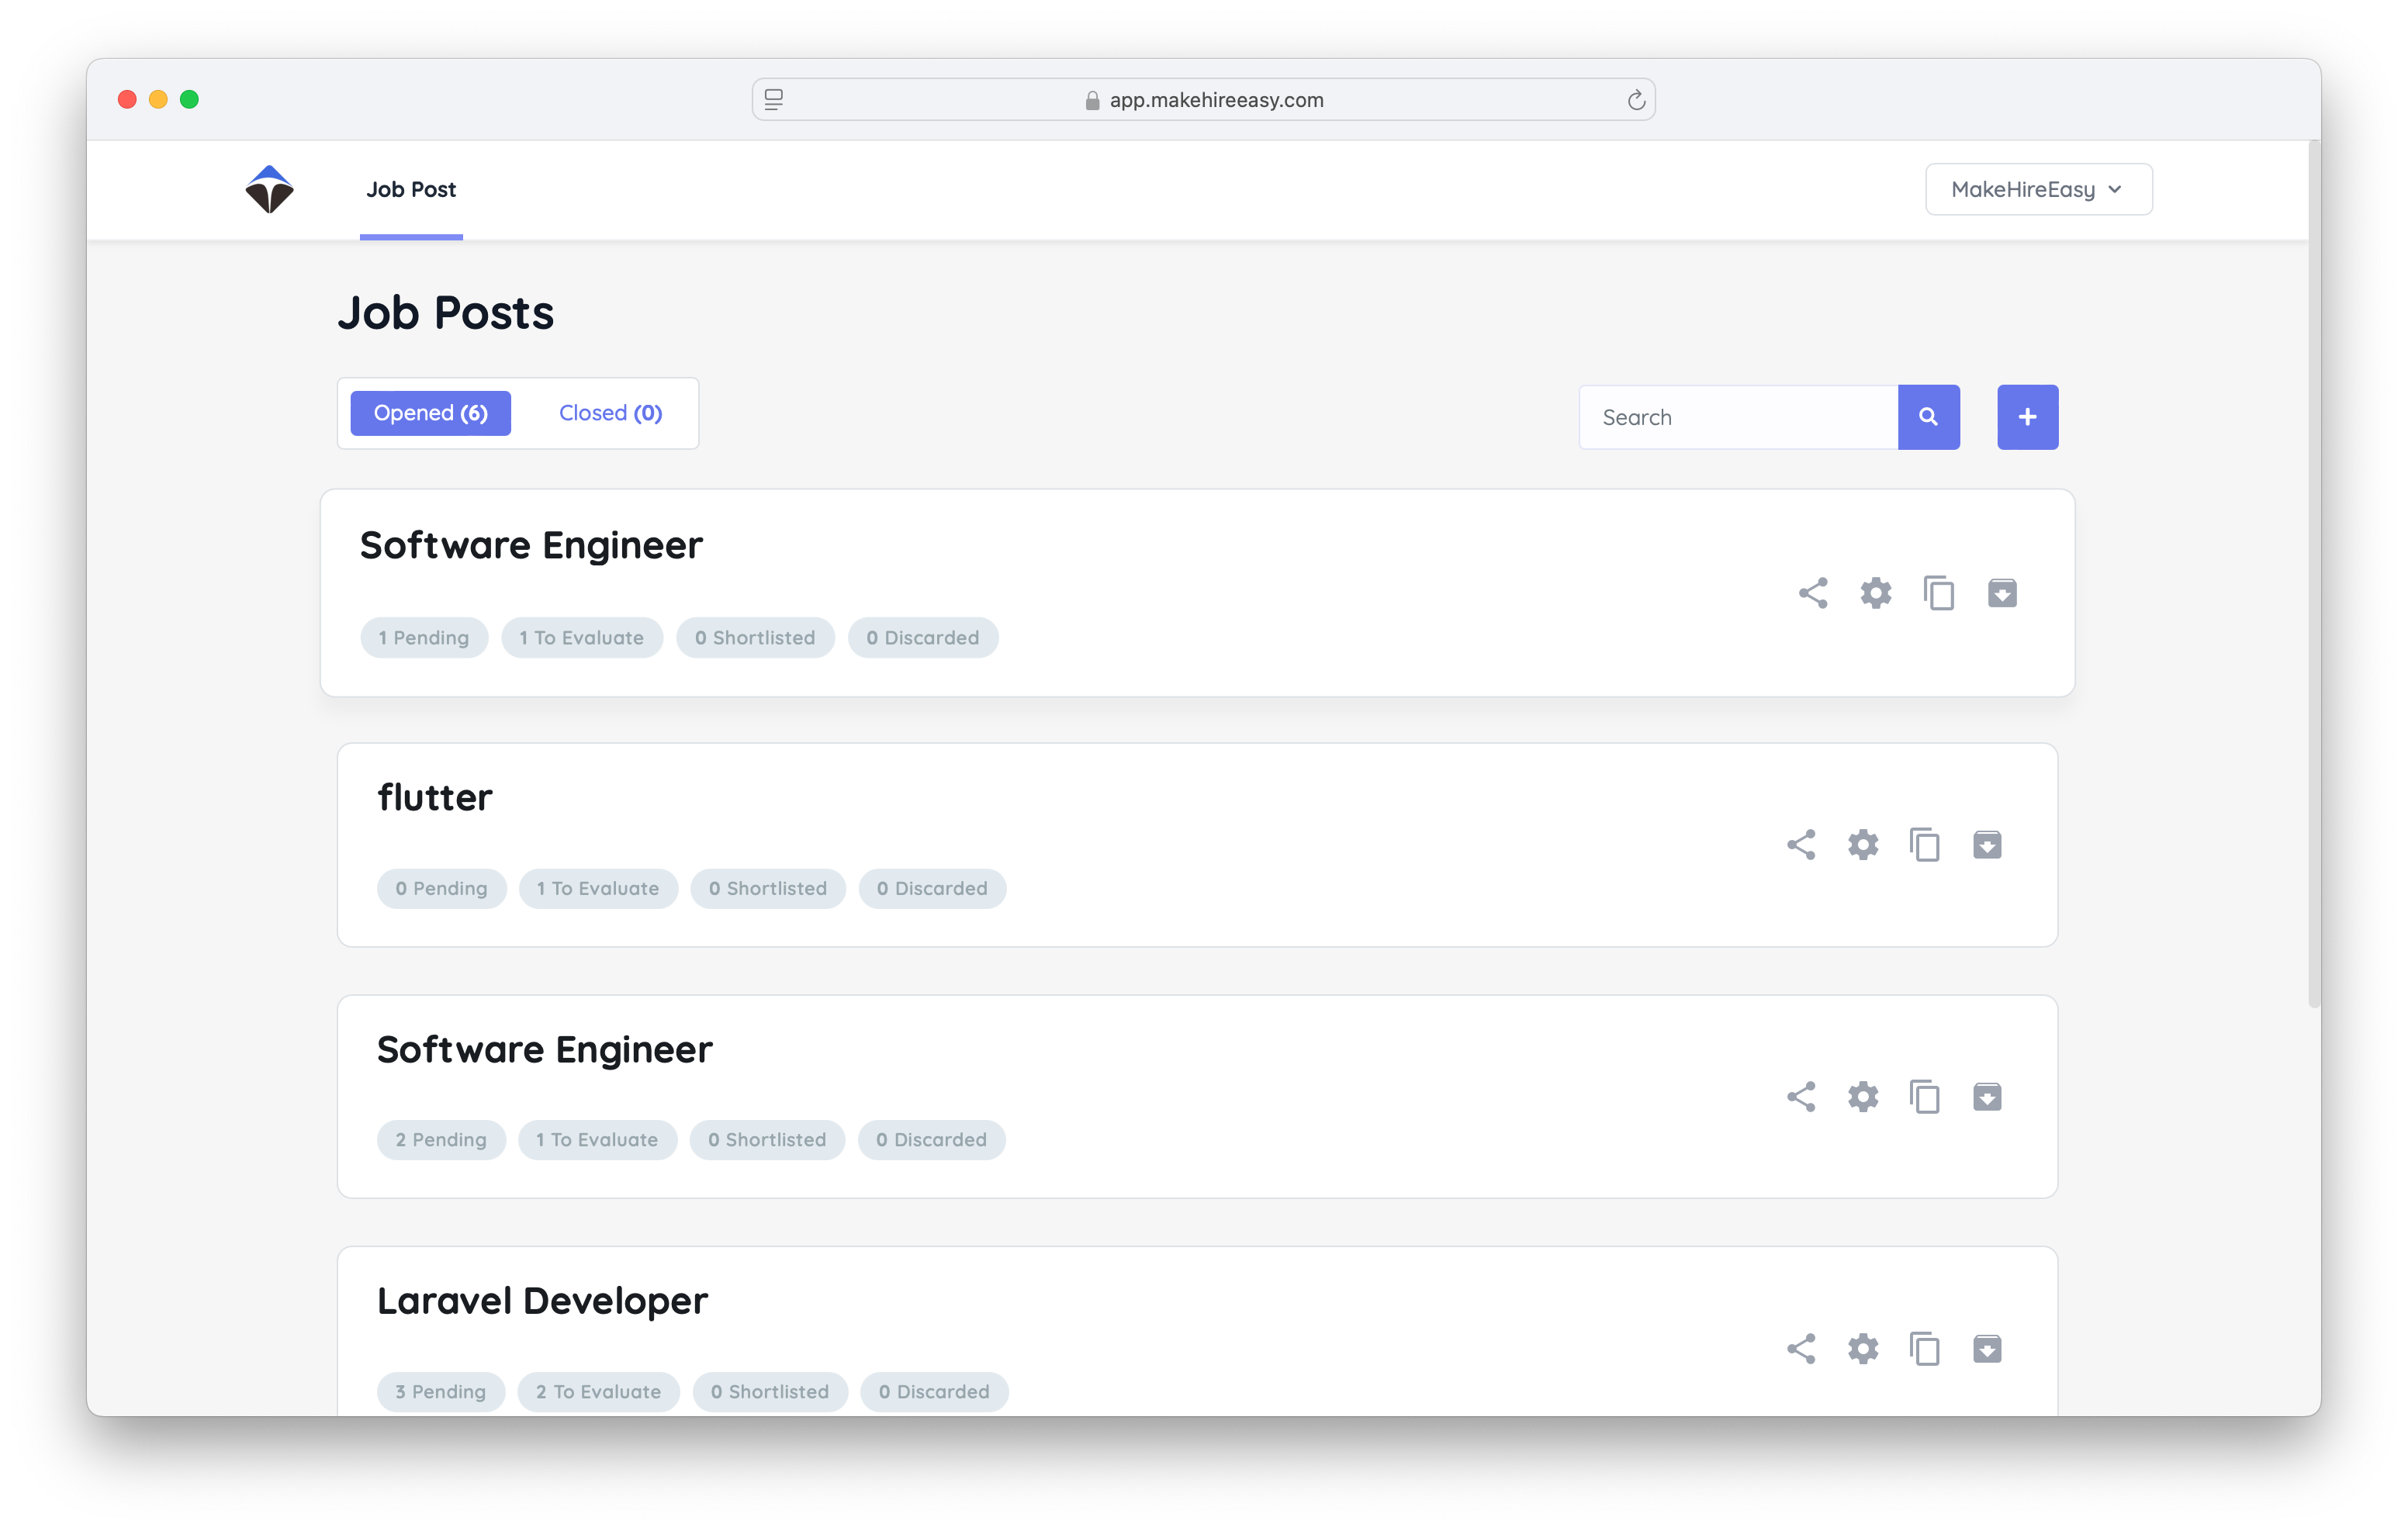Open settings for Laravel Developer post
Image resolution: width=2408 pixels, height=1531 pixels.
click(1862, 1349)
